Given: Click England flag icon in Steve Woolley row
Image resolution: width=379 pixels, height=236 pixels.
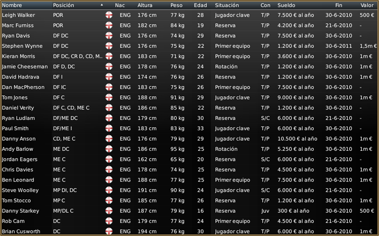Looking at the screenshot, I should coord(109,190).
